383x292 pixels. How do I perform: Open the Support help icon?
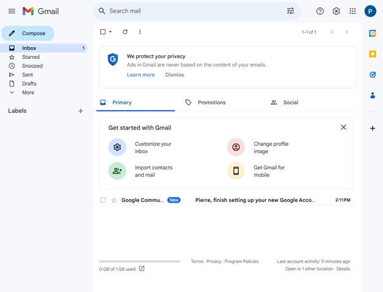coord(320,11)
